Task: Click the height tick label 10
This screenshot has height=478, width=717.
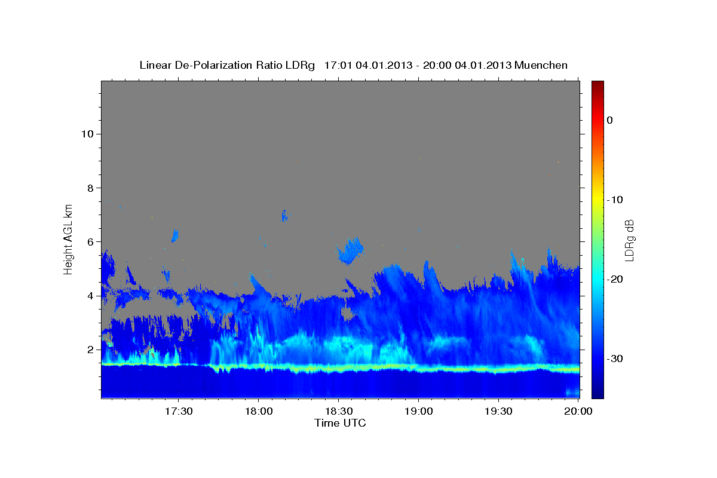Action: (x=87, y=134)
